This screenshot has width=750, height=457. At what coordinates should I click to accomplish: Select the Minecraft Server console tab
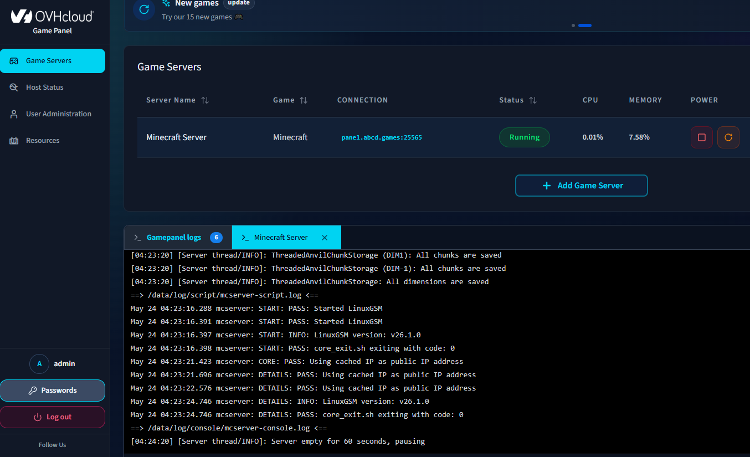pos(281,238)
